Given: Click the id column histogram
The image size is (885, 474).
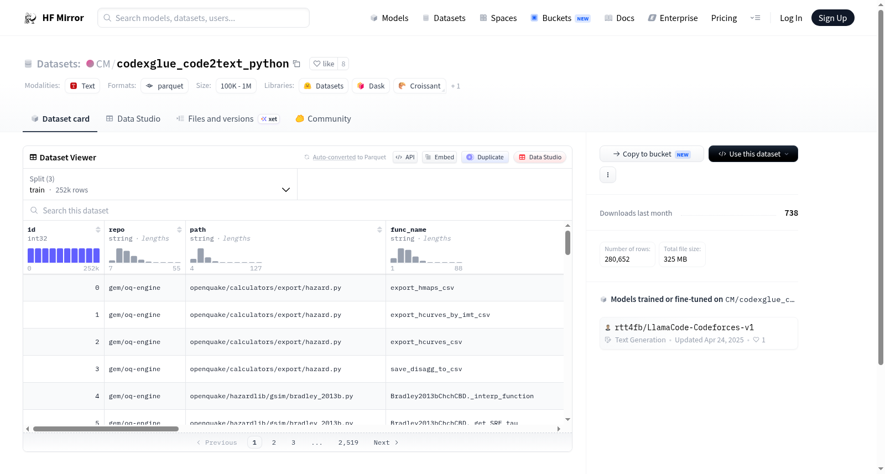Looking at the screenshot, I should 64,255.
